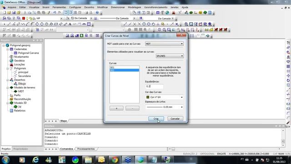
Task: Collapse the Modelo de terreno node
Action: click(x=8, y=87)
